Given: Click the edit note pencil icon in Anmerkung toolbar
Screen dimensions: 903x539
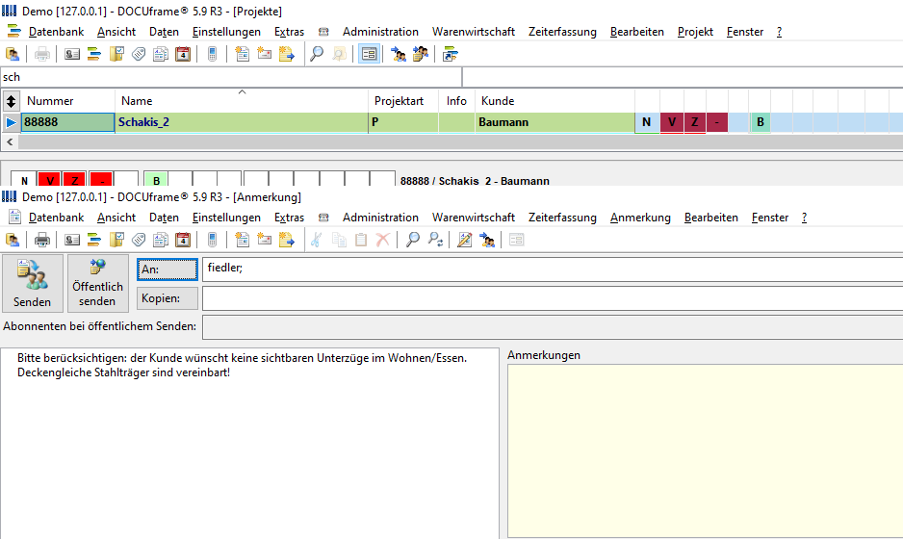Looking at the screenshot, I should tap(465, 240).
